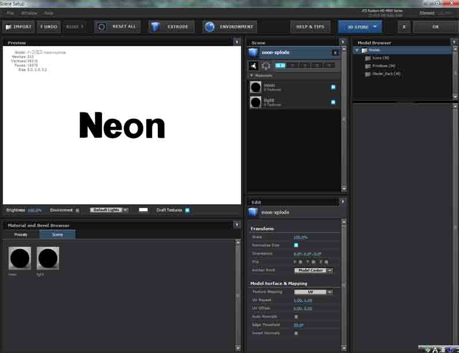
Task: Select group 4 button for neon-xplode
Action: [317, 65]
